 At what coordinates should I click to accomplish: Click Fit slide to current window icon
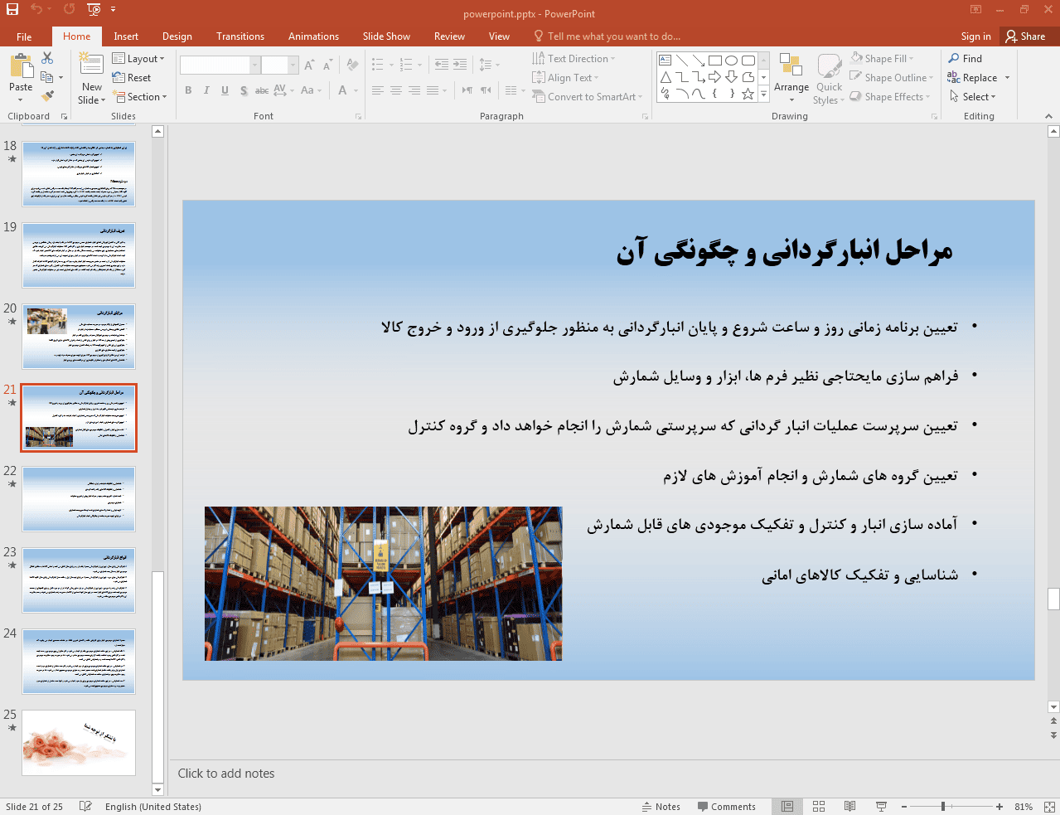click(x=1049, y=807)
